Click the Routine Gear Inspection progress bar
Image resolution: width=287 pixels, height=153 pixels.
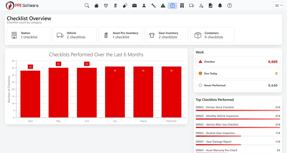pos(238,136)
